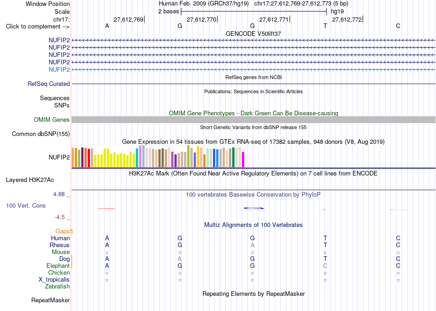Click the 2 bases scale bar
436x311 pixels.
254,11
